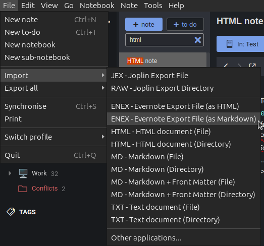Image resolution: width=264 pixels, height=246 pixels.
Task: Open the Work notebook
Action: [39, 173]
